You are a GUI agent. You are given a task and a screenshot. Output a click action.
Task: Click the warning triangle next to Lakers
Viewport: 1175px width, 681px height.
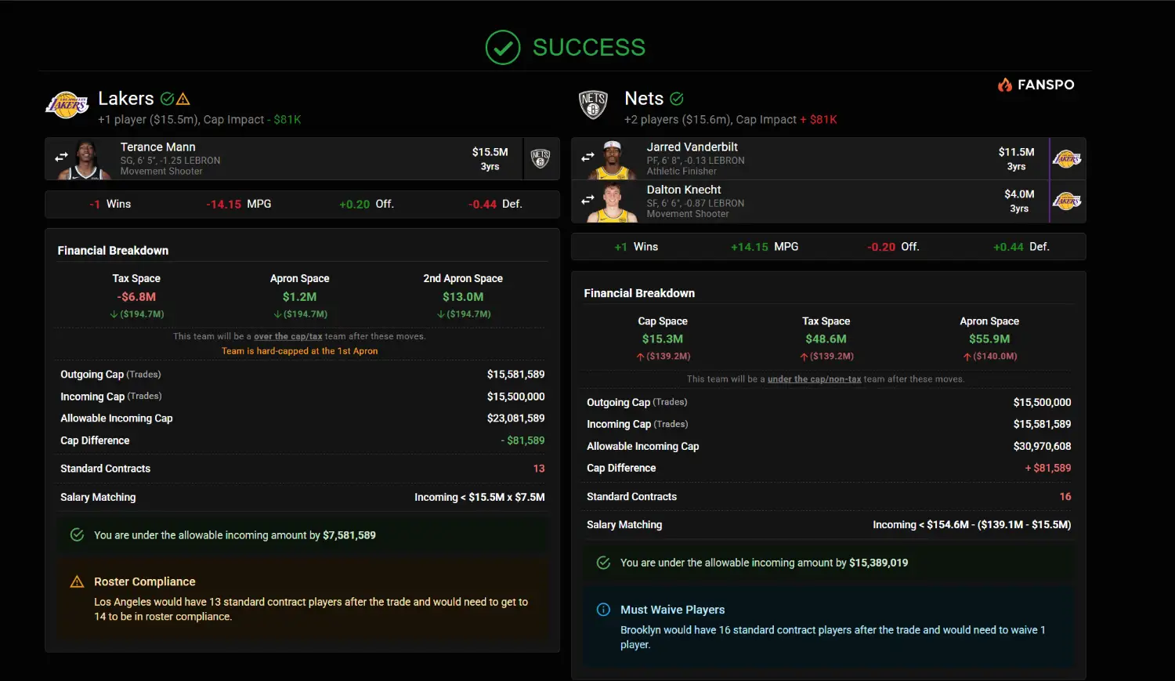tap(183, 99)
